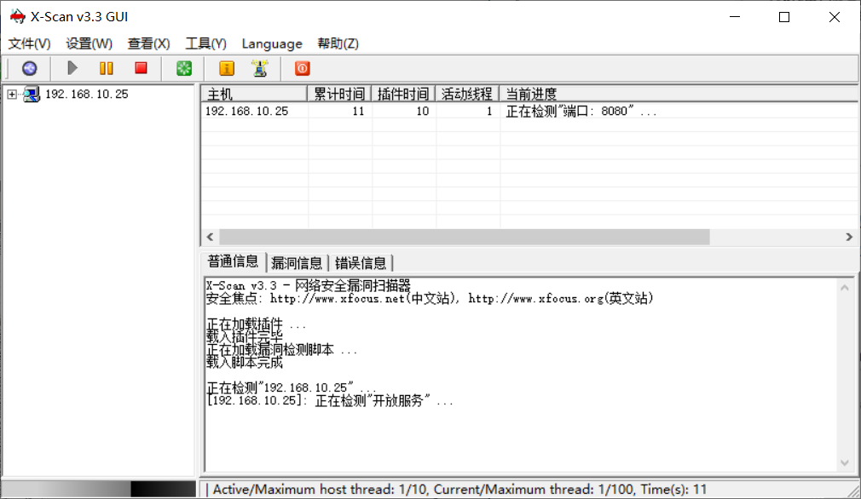861x499 pixels.
Task: Open scan parameters with the globe icon
Action: tap(28, 68)
